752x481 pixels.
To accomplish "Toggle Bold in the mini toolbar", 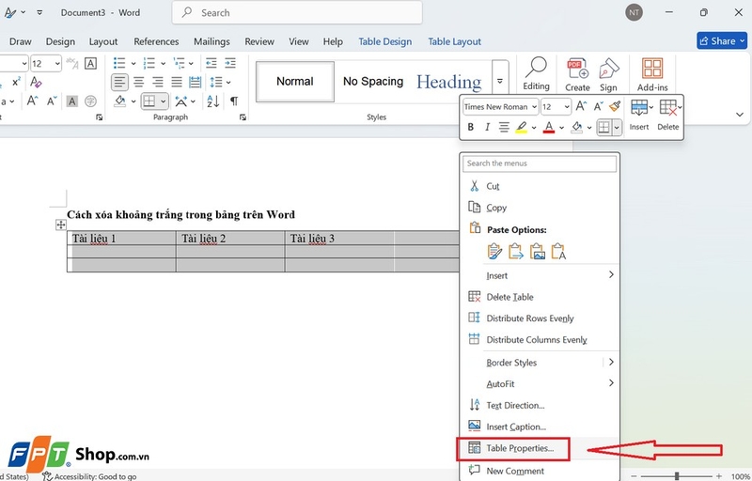I will pos(471,127).
